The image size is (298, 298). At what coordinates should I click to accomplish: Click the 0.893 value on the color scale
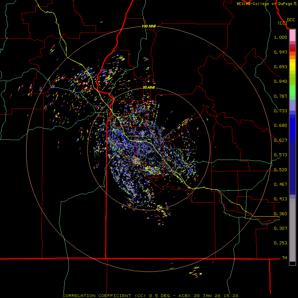click(x=280, y=67)
